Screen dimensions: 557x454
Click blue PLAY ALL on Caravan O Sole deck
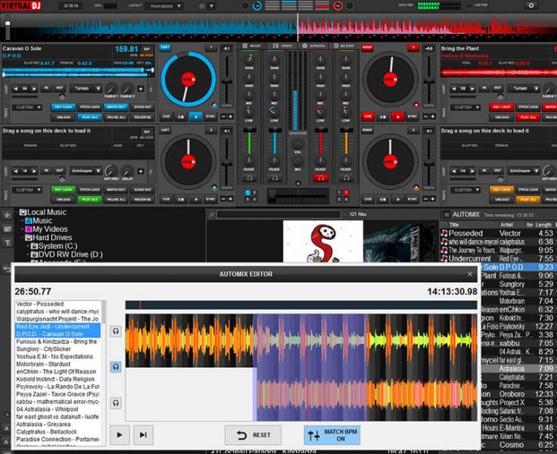90,117
